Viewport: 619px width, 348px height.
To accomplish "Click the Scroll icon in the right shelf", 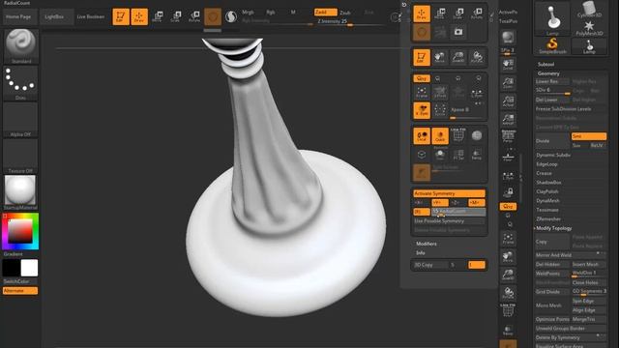I will [508, 65].
